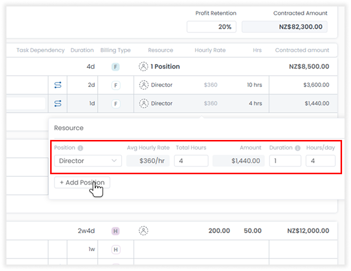Image resolution: width=351 pixels, height=271 pixels.
Task: Click the task dependency icon in 1d row
Action: coord(58,103)
